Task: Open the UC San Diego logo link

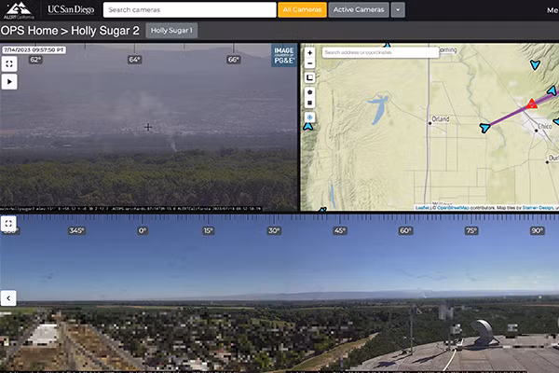Action: (70, 9)
